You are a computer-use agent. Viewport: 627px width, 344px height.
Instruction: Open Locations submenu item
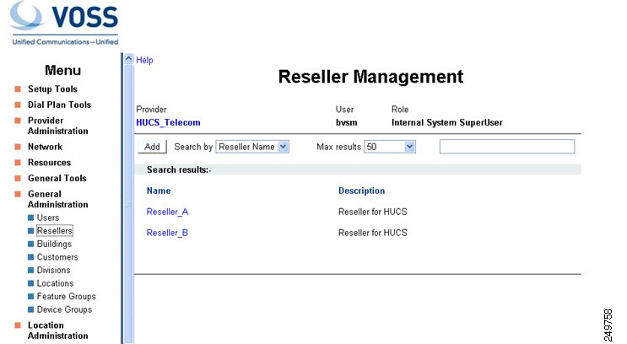55,283
